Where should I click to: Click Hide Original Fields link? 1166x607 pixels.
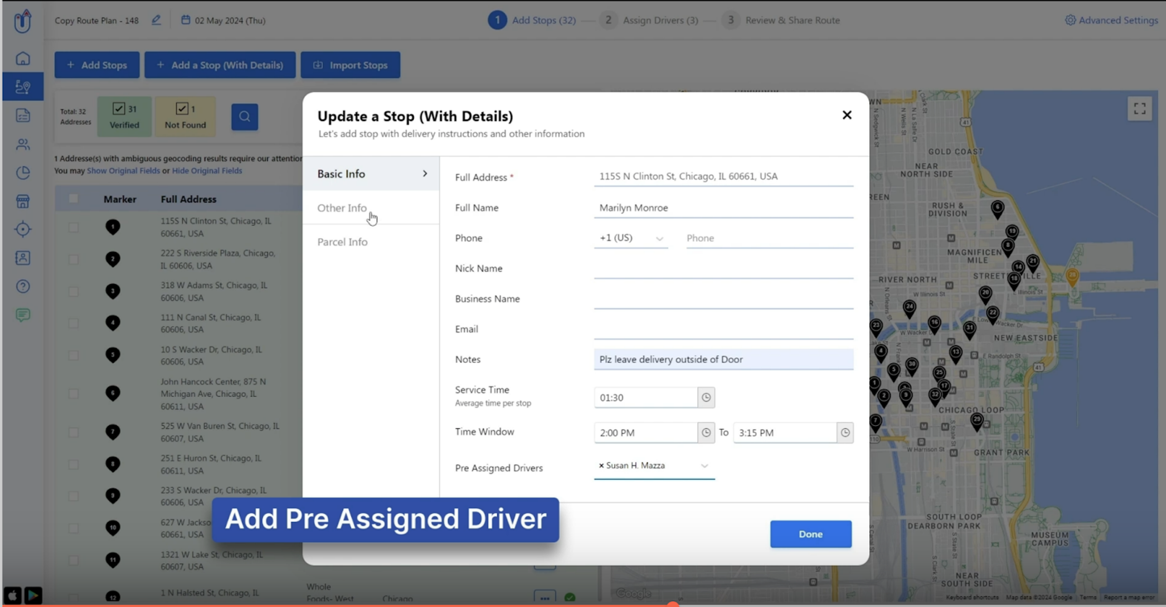point(207,171)
